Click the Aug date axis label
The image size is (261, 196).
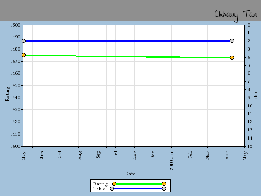[x=80, y=155]
